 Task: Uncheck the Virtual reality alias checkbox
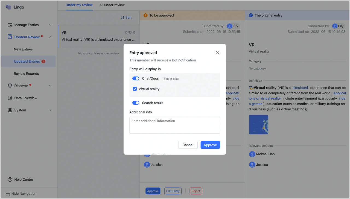(x=135, y=89)
